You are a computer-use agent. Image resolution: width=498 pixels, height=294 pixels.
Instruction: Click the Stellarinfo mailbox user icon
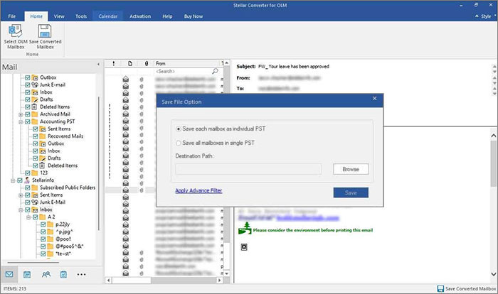(27, 180)
